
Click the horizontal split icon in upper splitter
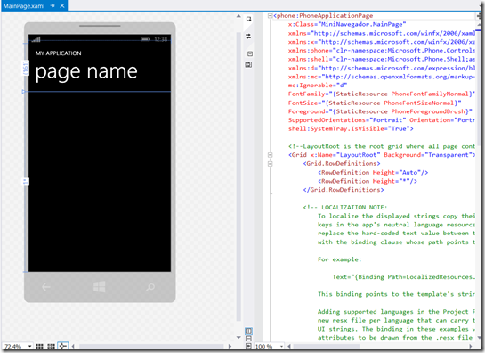(250, 53)
